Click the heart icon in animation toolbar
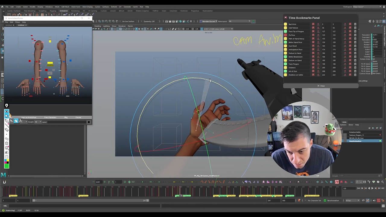The height and width of the screenshot is (217, 386). tap(374, 182)
